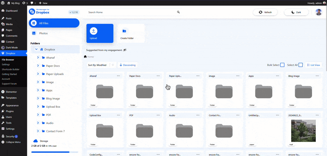Viewport: 327px width, 156px height.
Task: Click the Home breadcrumb icon
Action: tap(85, 57)
